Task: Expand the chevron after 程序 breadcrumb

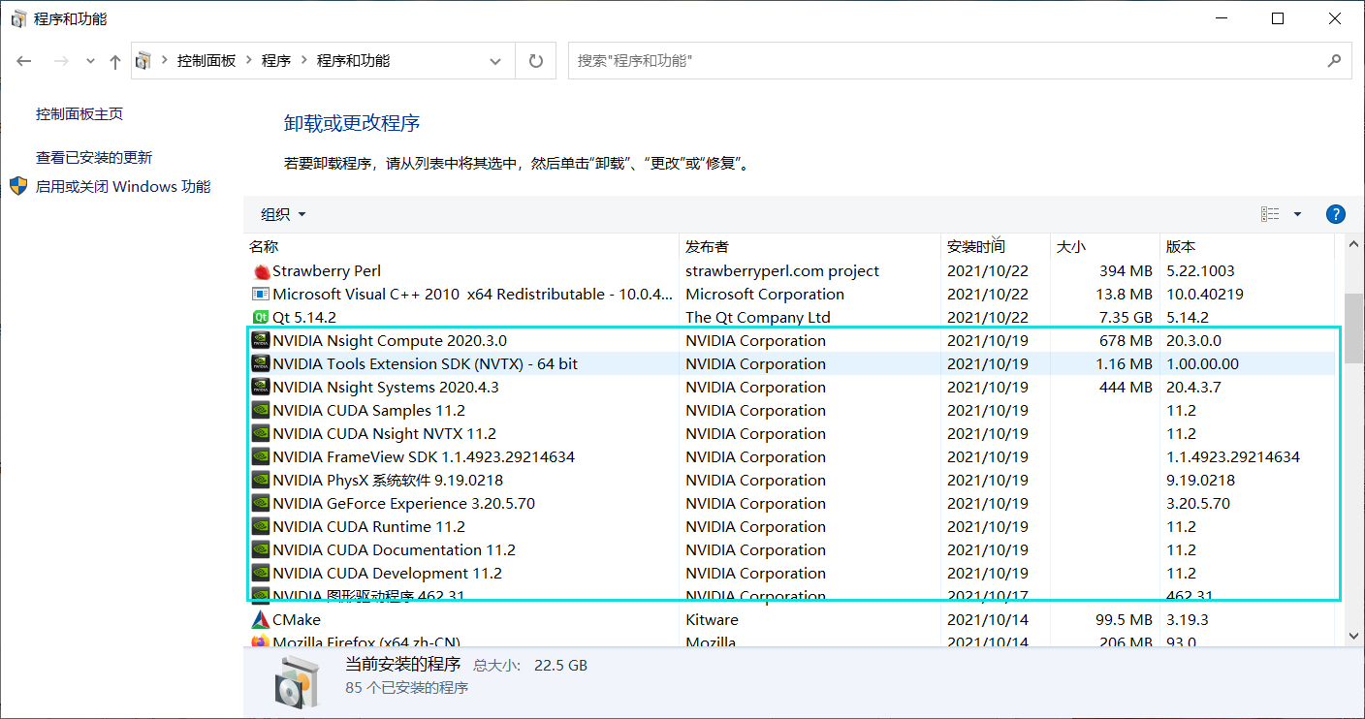Action: point(304,61)
